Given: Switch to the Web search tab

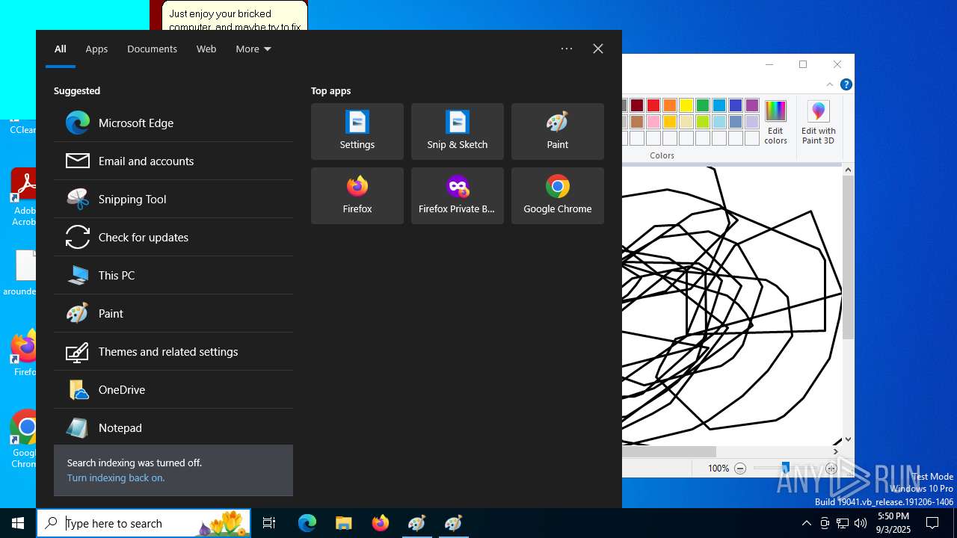Looking at the screenshot, I should [x=206, y=49].
